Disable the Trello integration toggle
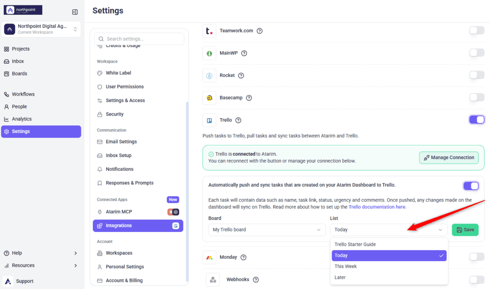 (477, 120)
